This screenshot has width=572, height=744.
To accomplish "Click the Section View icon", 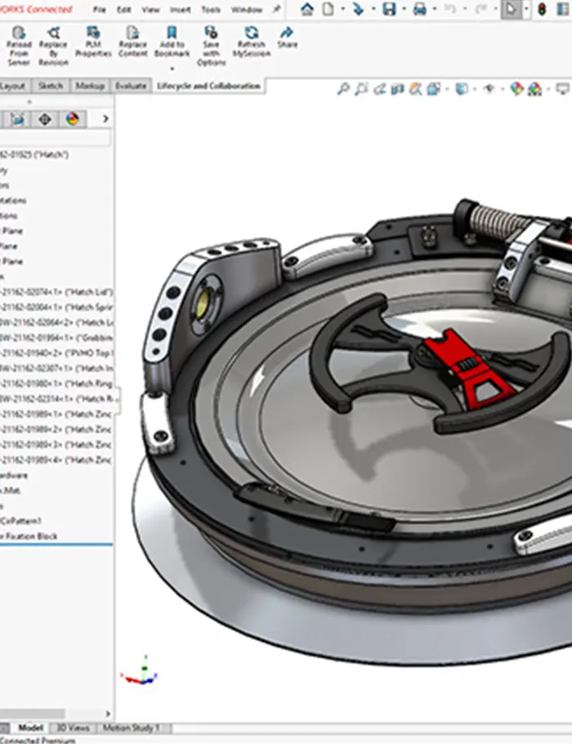I will tap(397, 88).
